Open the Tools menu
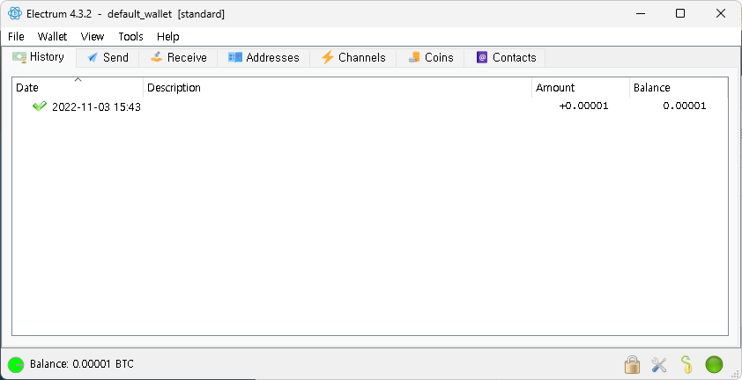 [x=130, y=36]
